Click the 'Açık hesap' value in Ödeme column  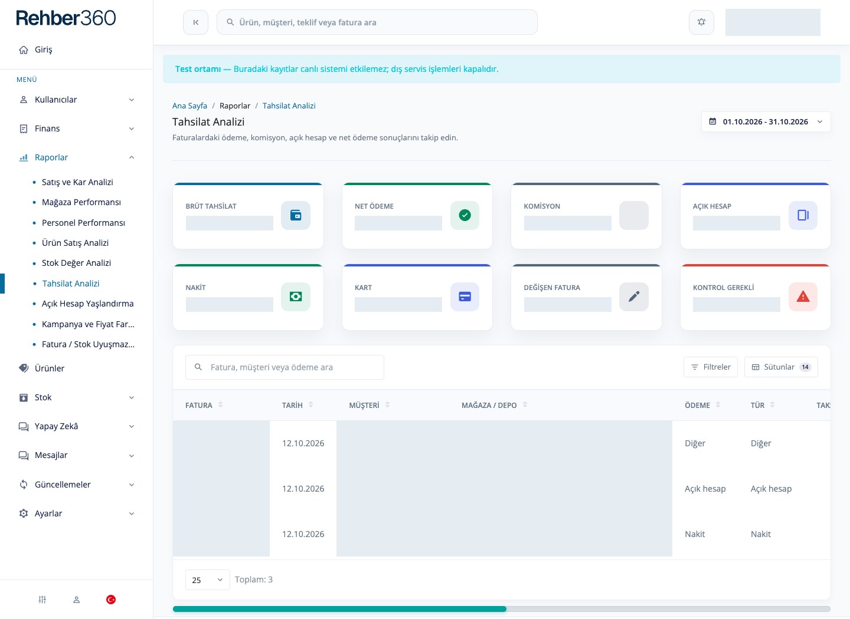[705, 489]
